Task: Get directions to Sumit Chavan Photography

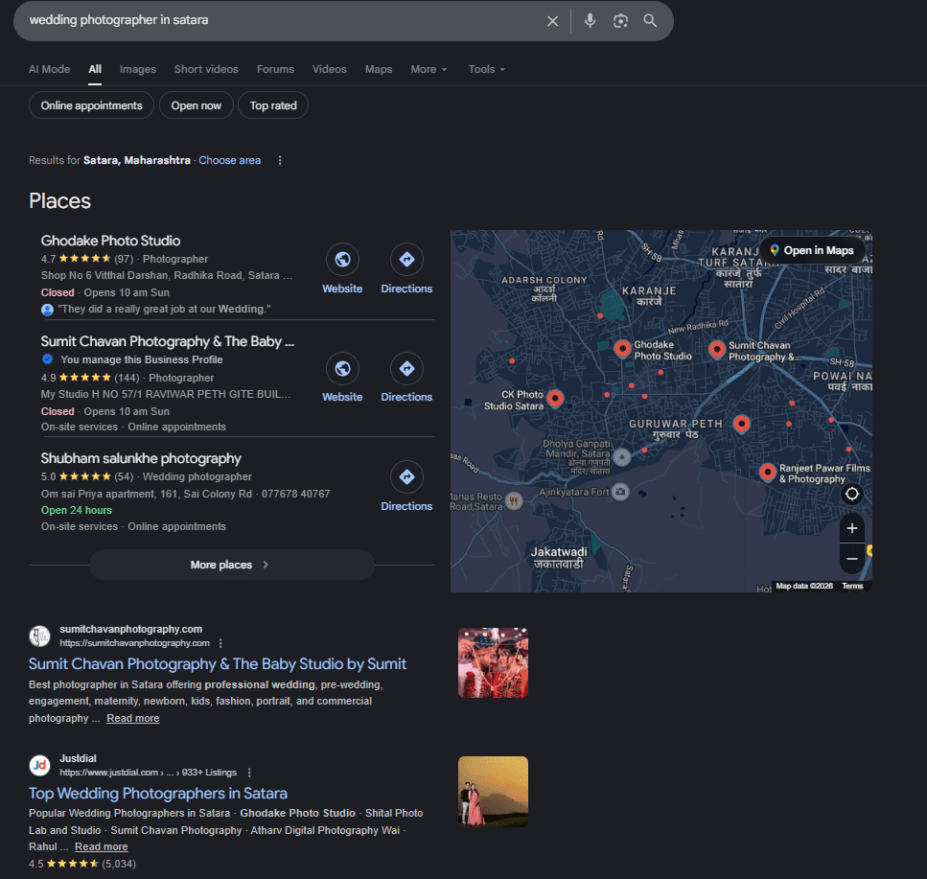Action: click(x=406, y=369)
